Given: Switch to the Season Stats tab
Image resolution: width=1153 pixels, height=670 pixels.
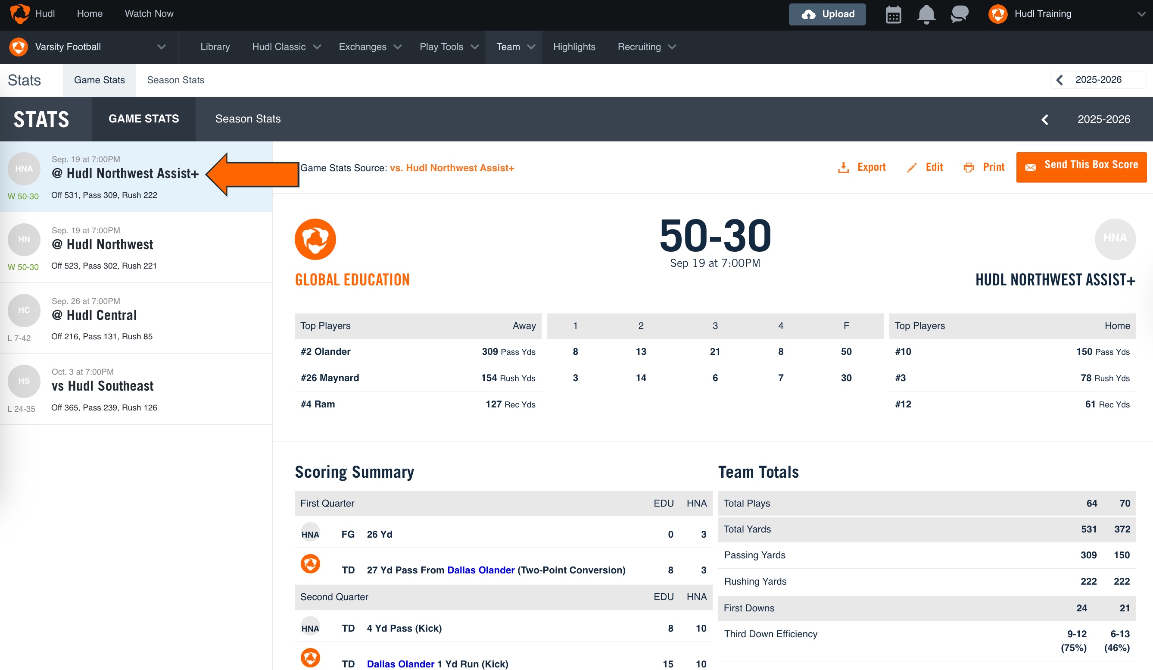Looking at the screenshot, I should (x=248, y=119).
